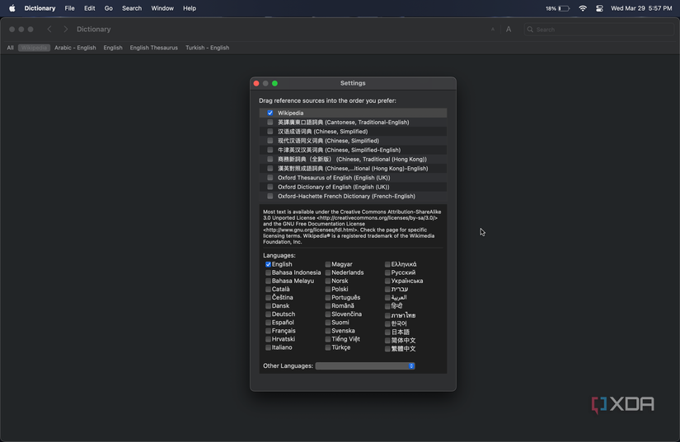
Task: Click in the Dictionary search field
Action: click(599, 30)
